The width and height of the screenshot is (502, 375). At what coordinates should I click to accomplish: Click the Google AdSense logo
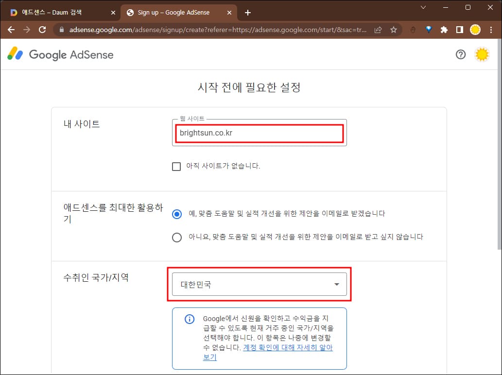coord(61,54)
